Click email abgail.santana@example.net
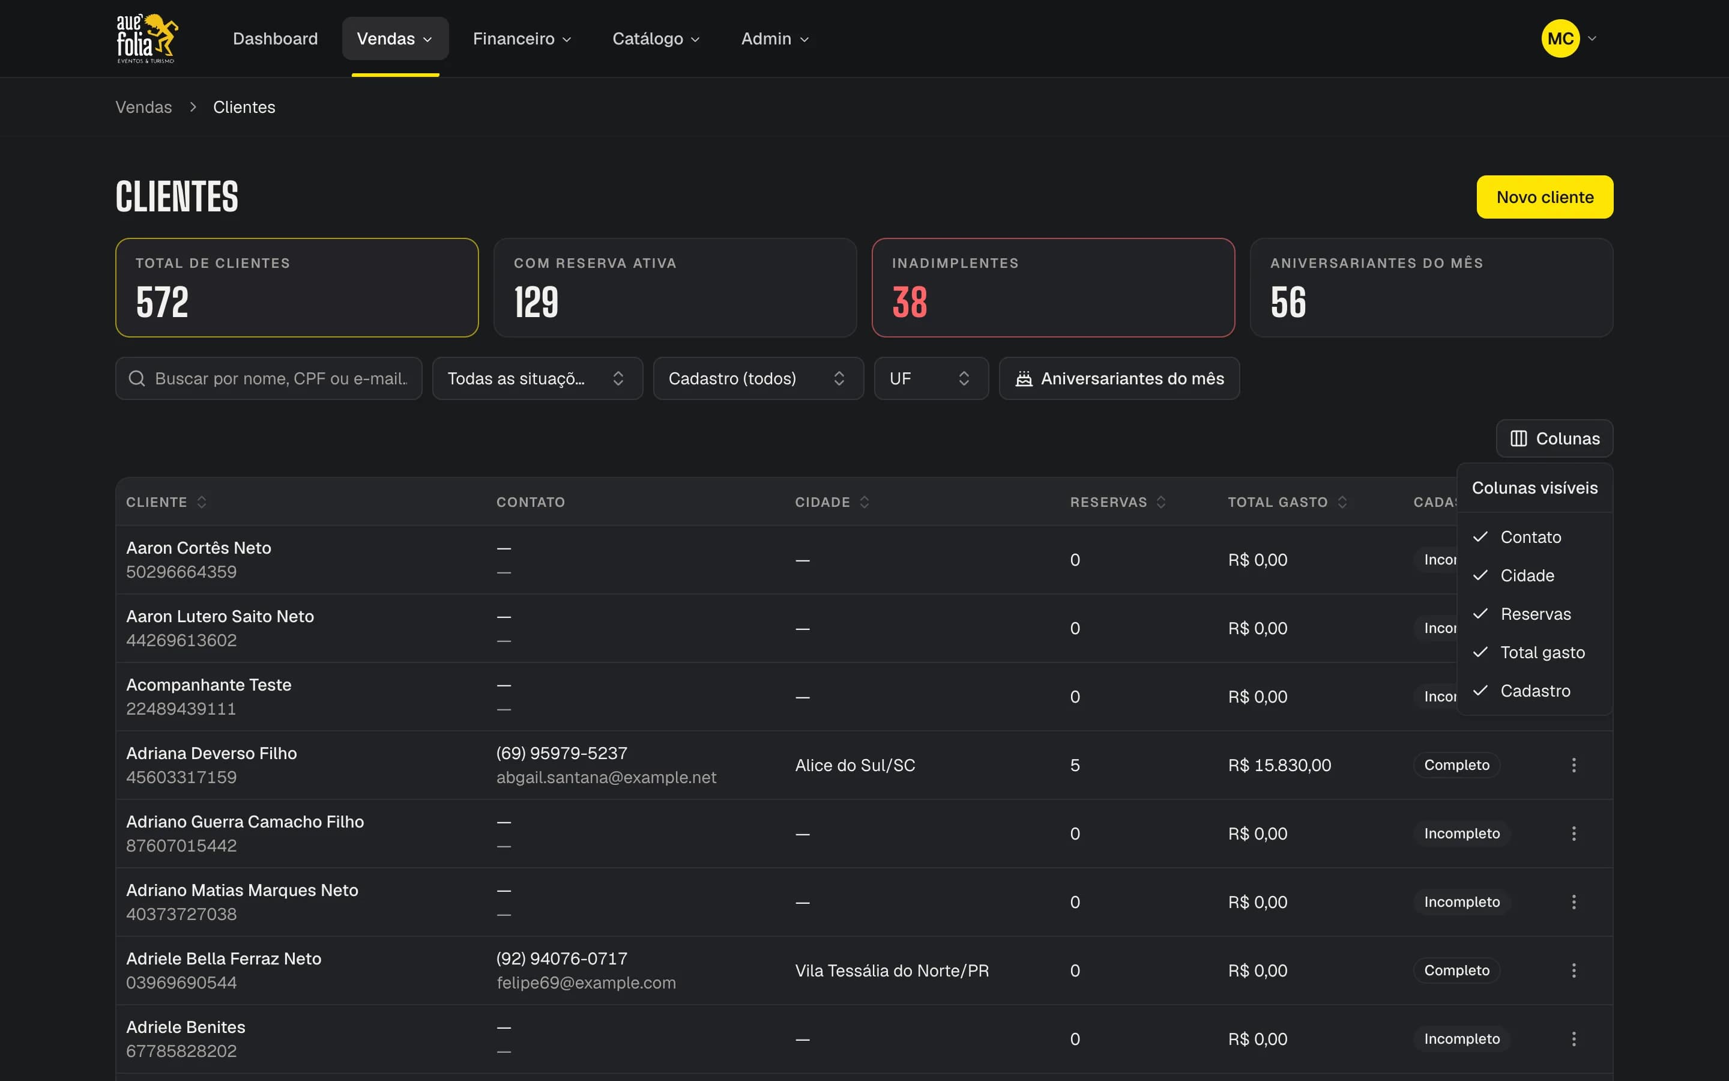Image resolution: width=1729 pixels, height=1081 pixels. pos(606,777)
